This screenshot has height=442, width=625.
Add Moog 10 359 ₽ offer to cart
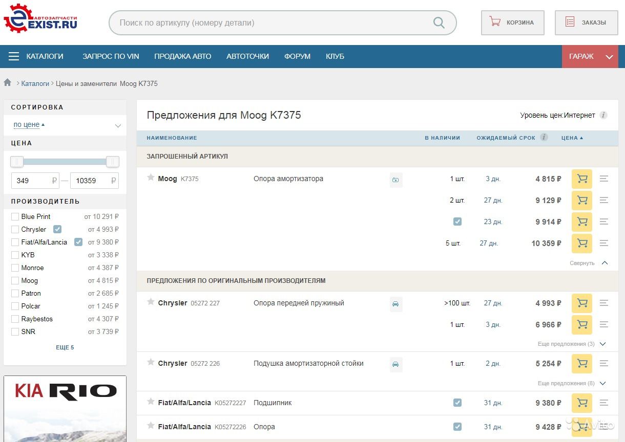point(582,244)
